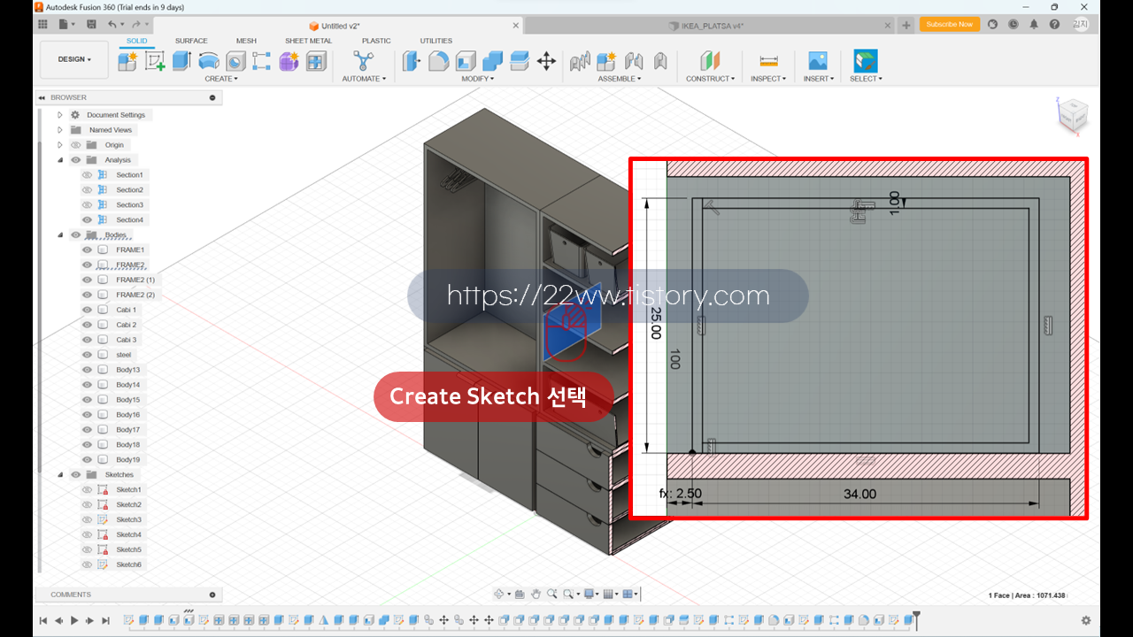
Task: Toggle visibility of Sketch1
Action: [87, 489]
